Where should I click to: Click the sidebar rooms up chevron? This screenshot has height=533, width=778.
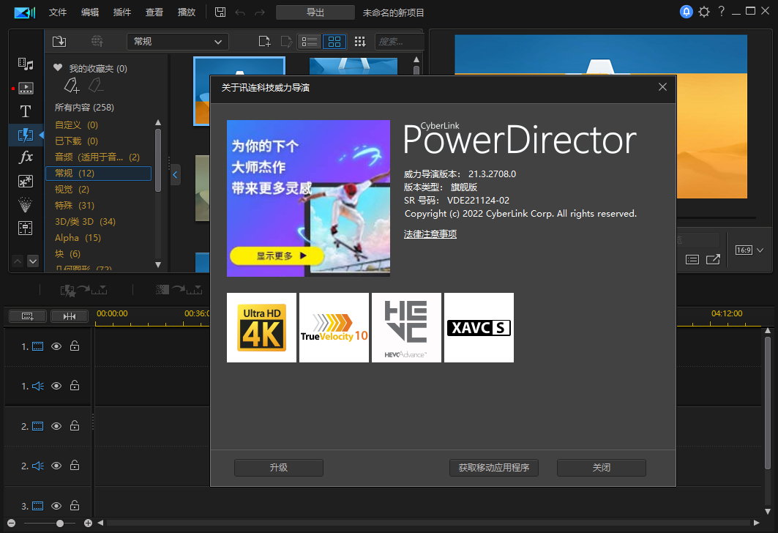tap(18, 261)
